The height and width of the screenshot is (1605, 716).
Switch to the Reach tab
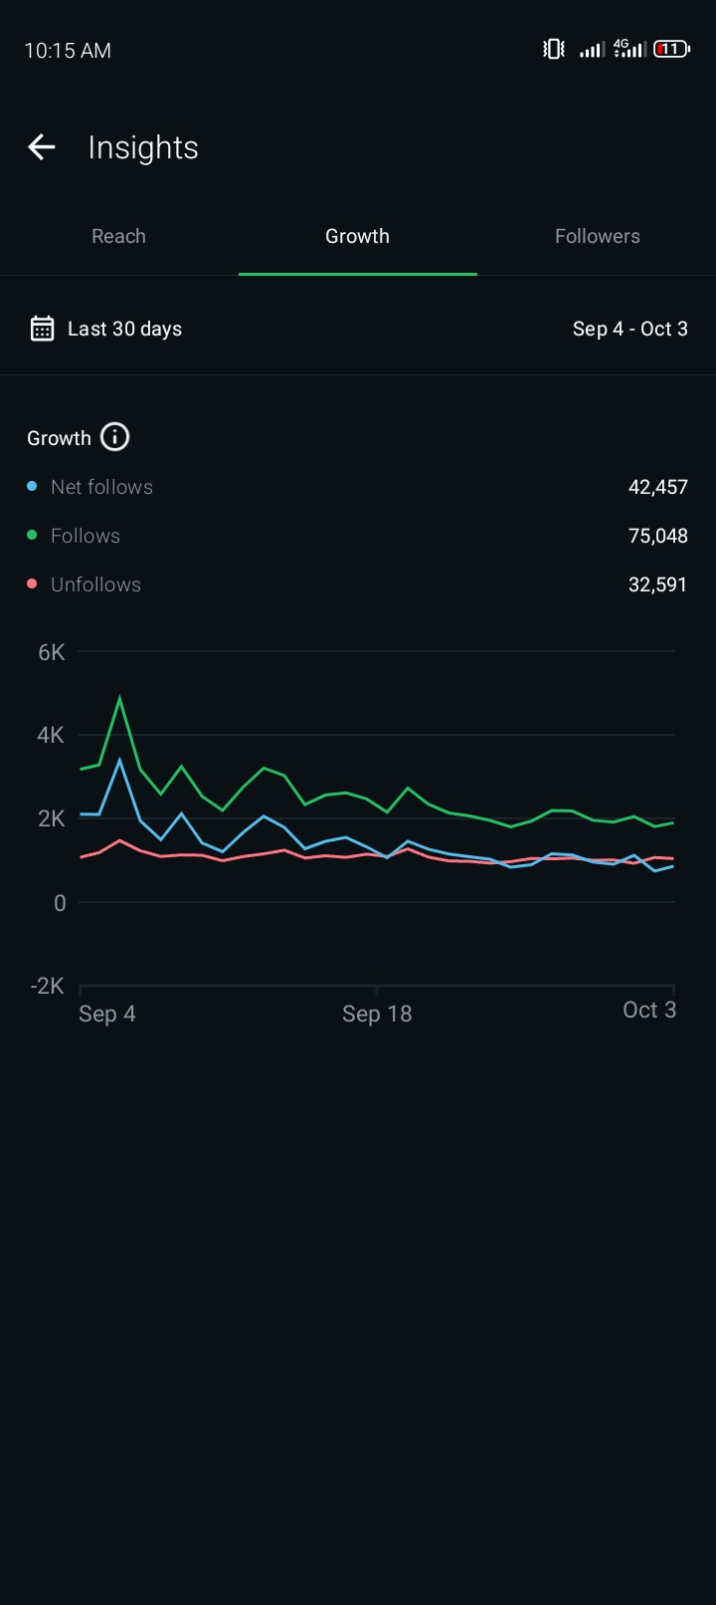(x=118, y=236)
